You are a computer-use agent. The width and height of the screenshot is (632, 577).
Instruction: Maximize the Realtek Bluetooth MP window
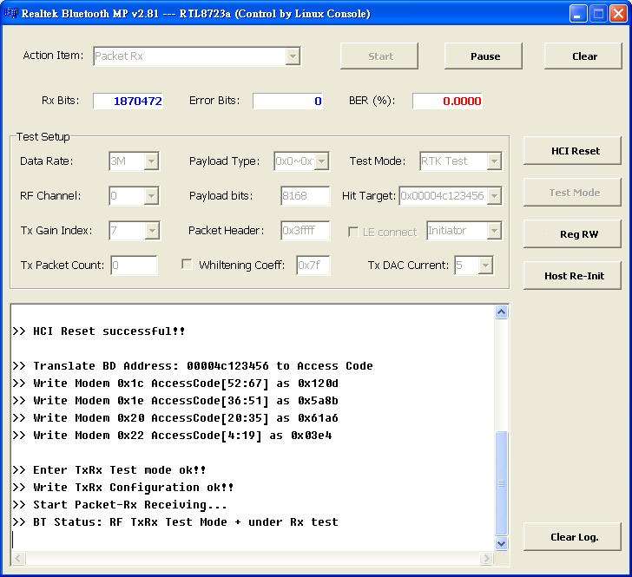[598, 14]
